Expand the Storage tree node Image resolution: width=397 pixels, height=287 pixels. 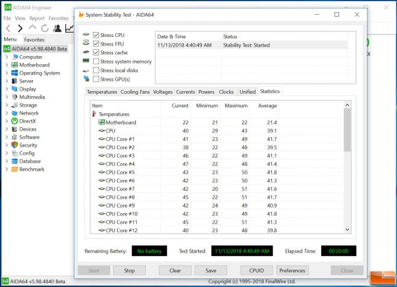[7, 105]
